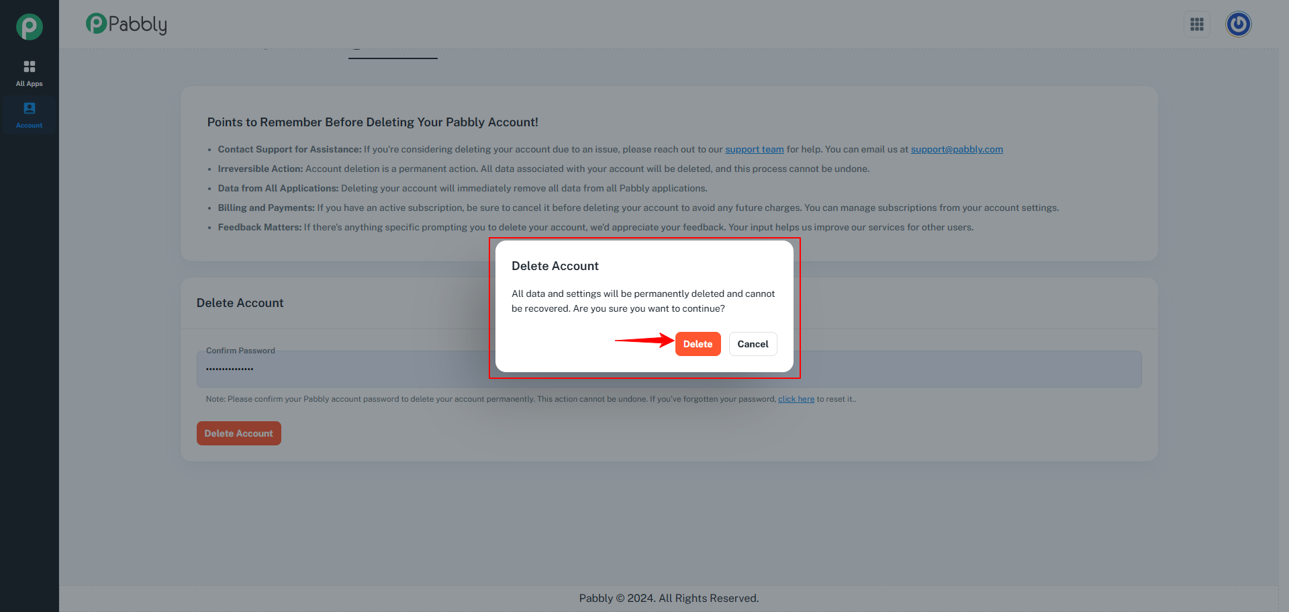Click the Pabbly sidebar logo icon
The image size is (1289, 612).
[x=30, y=27]
